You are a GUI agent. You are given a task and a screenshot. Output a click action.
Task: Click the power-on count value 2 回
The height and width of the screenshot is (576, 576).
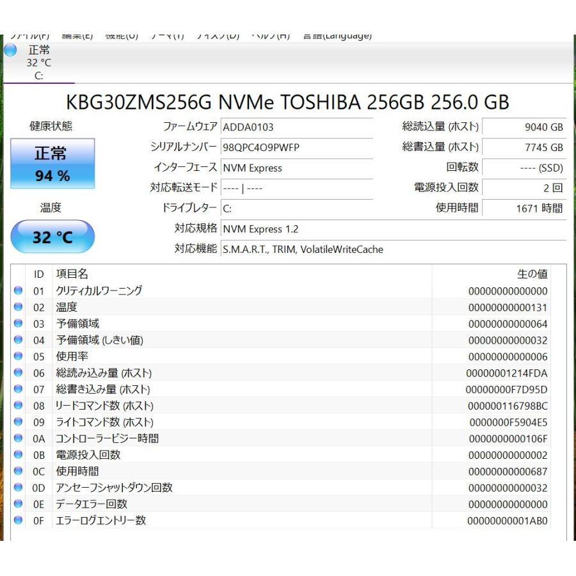524,188
